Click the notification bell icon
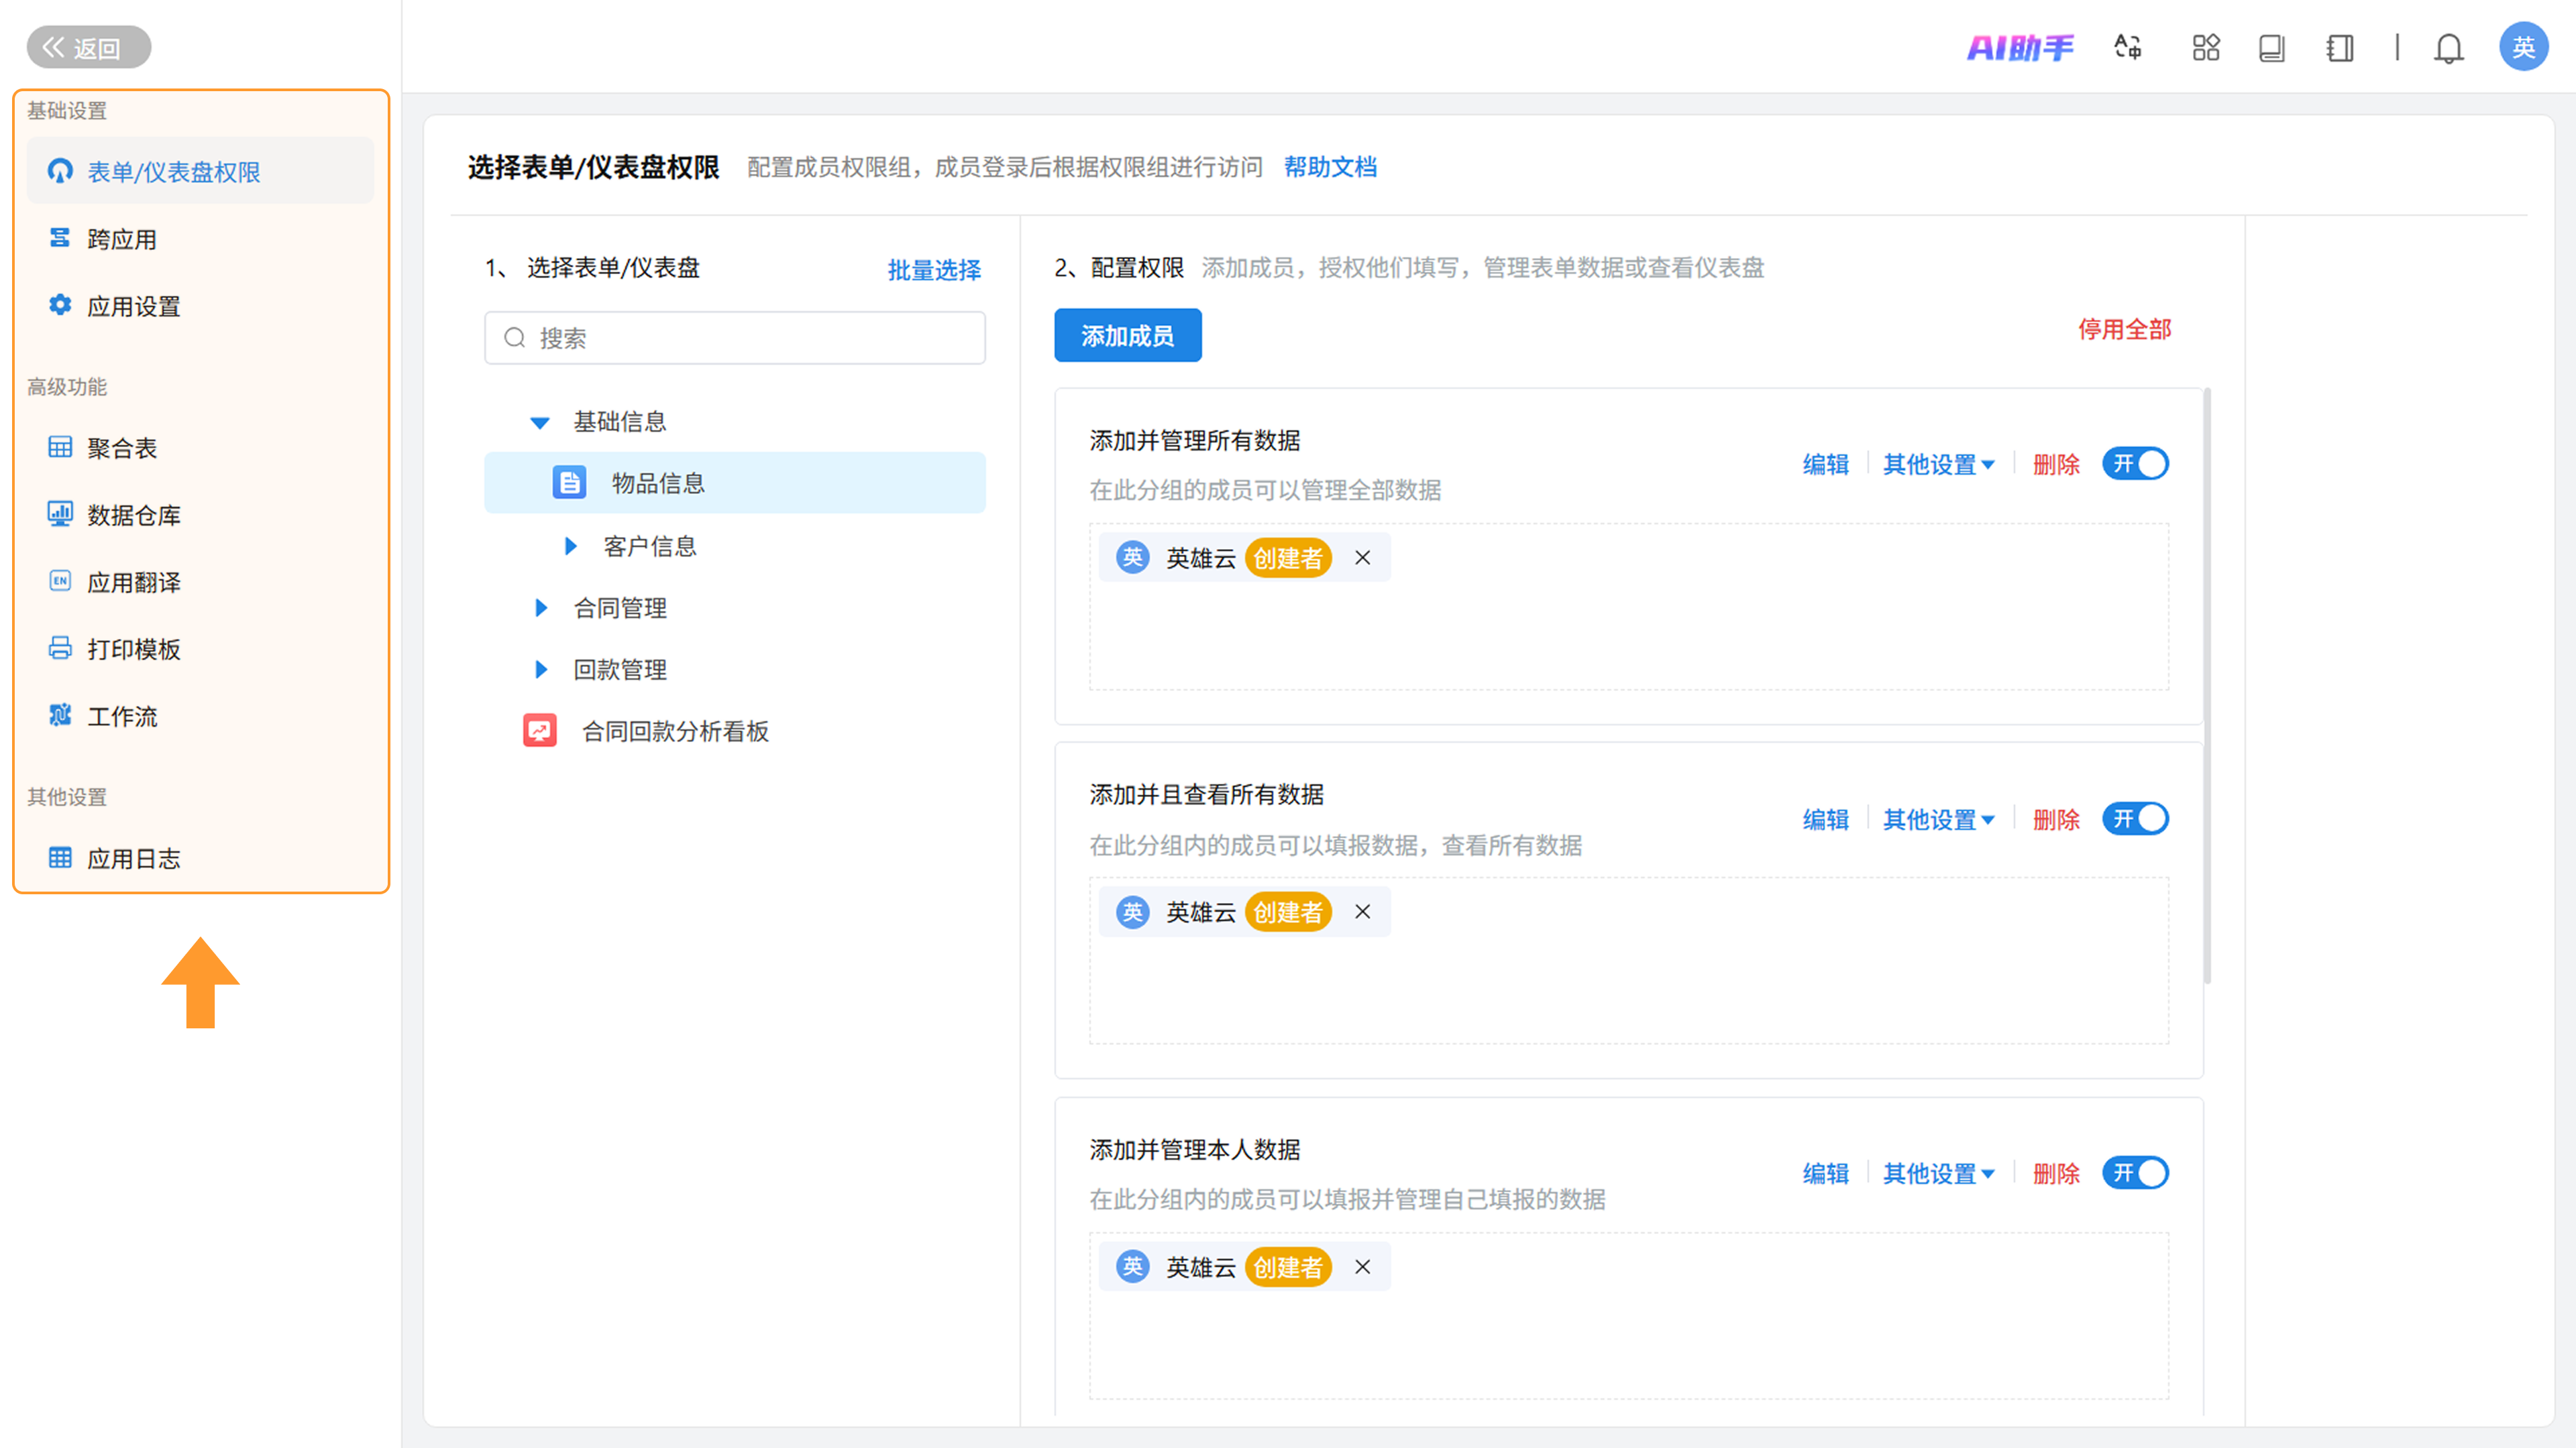The width and height of the screenshot is (2576, 1448). point(2448,48)
